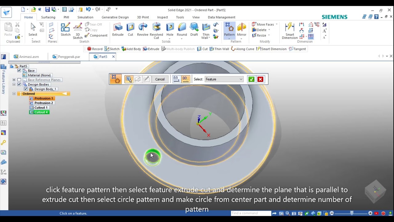Open the Generative Design tab
The height and width of the screenshot is (222, 394).
(x=115, y=17)
